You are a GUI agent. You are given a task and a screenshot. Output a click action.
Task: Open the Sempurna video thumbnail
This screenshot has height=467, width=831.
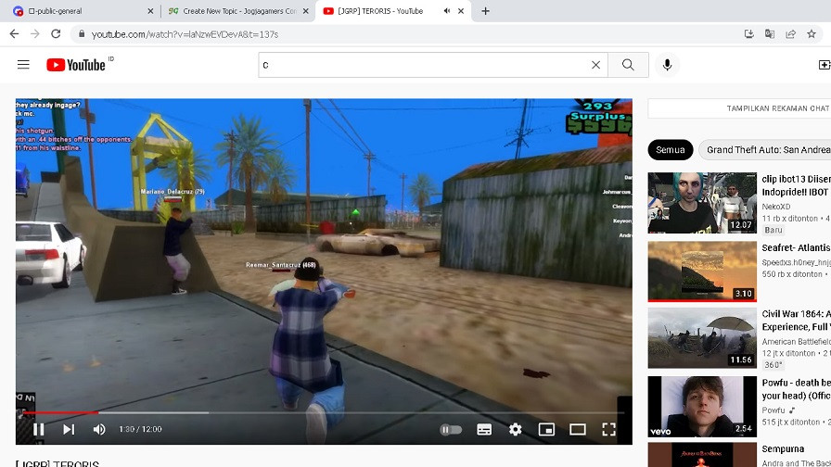702,455
